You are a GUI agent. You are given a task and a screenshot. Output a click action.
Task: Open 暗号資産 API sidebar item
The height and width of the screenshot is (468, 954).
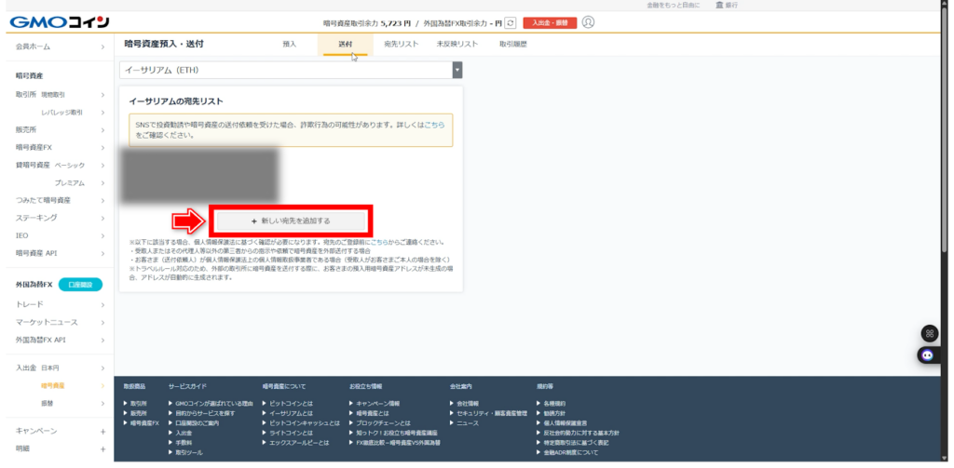click(36, 253)
